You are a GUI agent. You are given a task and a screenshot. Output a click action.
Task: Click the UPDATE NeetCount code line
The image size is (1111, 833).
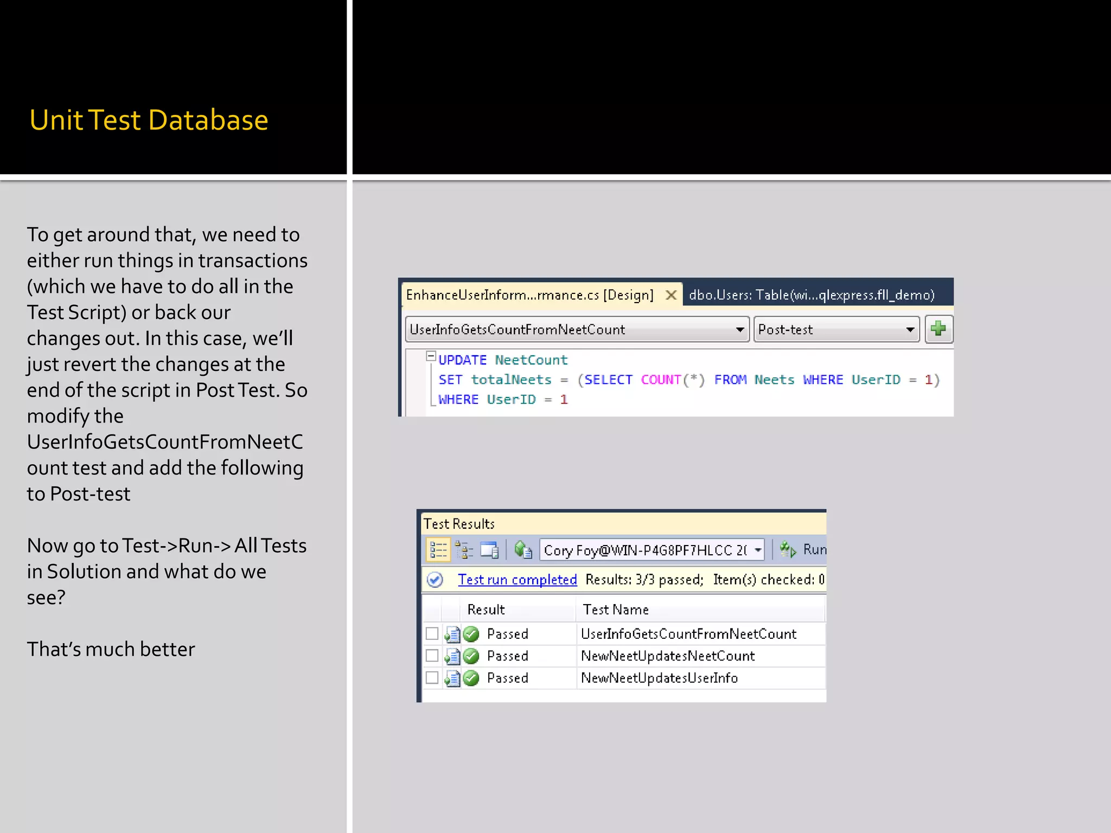click(x=503, y=360)
